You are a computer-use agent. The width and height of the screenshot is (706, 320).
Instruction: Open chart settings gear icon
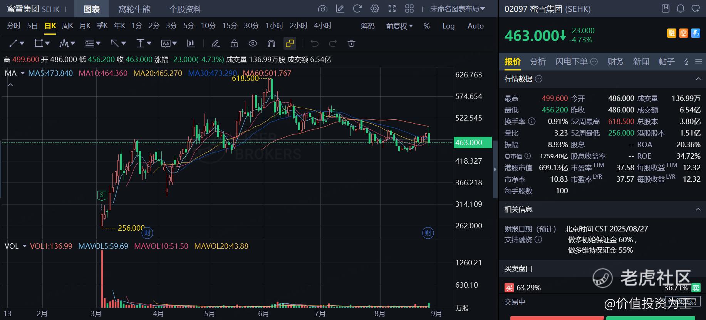[x=375, y=9]
